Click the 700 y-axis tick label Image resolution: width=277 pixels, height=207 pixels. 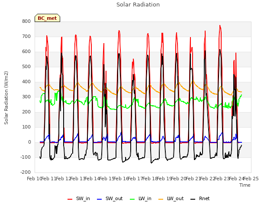pyautogui.click(x=26, y=37)
